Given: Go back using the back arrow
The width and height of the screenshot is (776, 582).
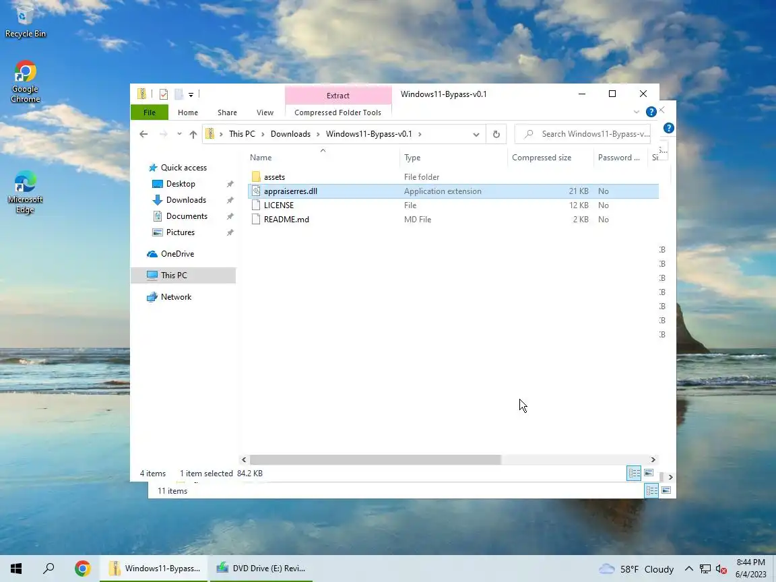Looking at the screenshot, I should pyautogui.click(x=143, y=134).
